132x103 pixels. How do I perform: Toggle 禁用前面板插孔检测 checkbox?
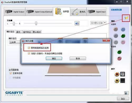29,48
